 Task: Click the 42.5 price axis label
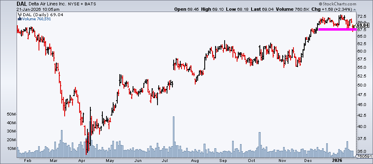361,115
